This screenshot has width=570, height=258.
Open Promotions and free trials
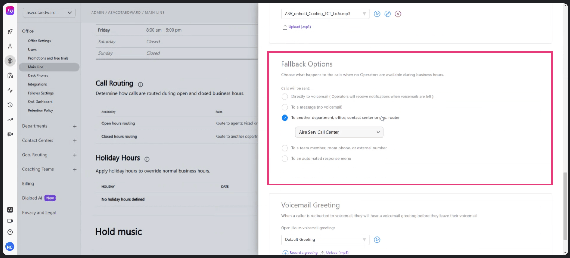(x=48, y=58)
